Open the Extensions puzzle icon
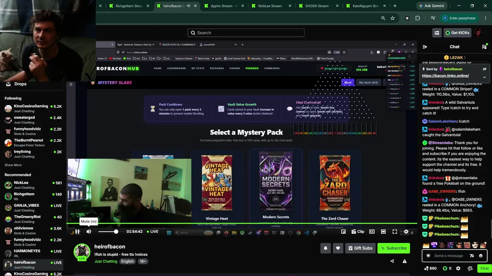 pyautogui.click(x=418, y=18)
